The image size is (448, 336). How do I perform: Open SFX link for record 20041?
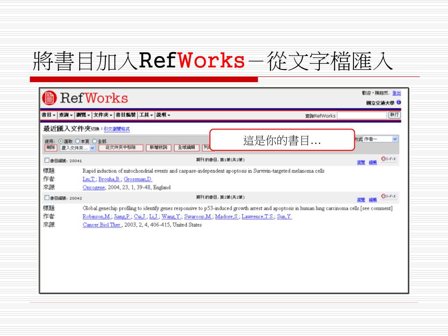[x=388, y=159]
